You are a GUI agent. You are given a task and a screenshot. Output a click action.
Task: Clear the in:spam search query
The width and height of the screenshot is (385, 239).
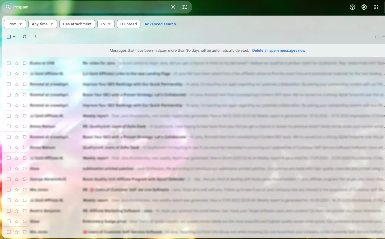tap(173, 7)
